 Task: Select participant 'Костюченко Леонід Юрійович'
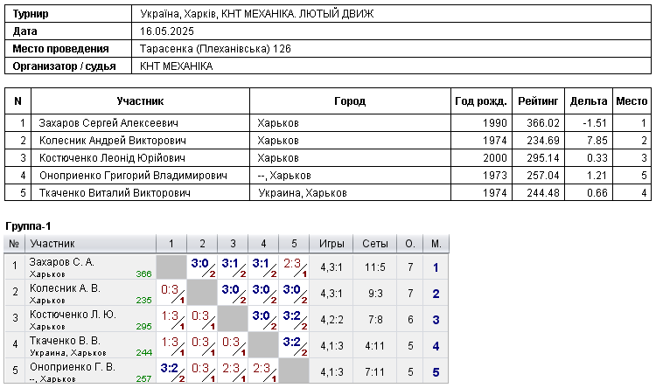pyautogui.click(x=112, y=158)
